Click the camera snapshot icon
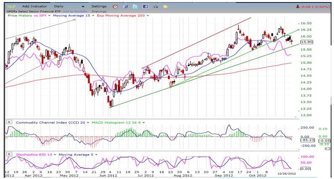This screenshot has width=334, height=179. [x=155, y=7]
